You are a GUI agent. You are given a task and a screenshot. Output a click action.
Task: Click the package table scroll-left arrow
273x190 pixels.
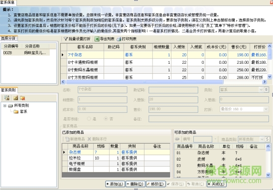click(x=63, y=82)
